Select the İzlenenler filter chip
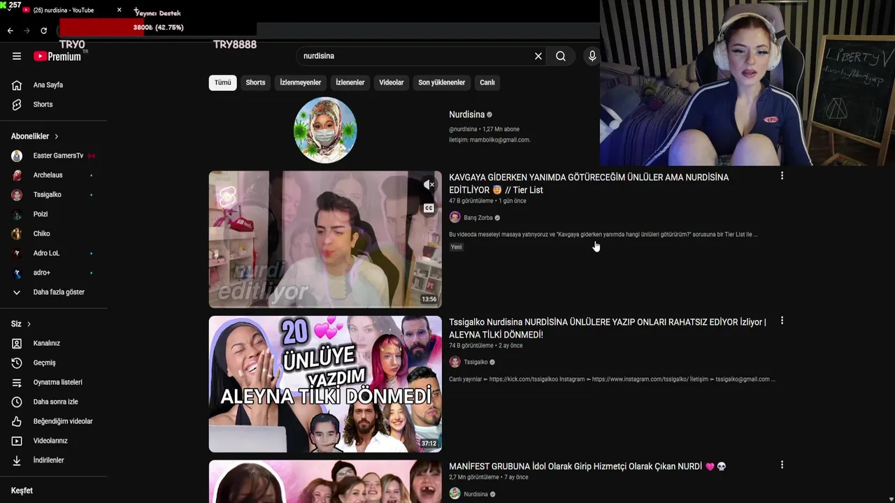This screenshot has width=895, height=503. (x=350, y=82)
